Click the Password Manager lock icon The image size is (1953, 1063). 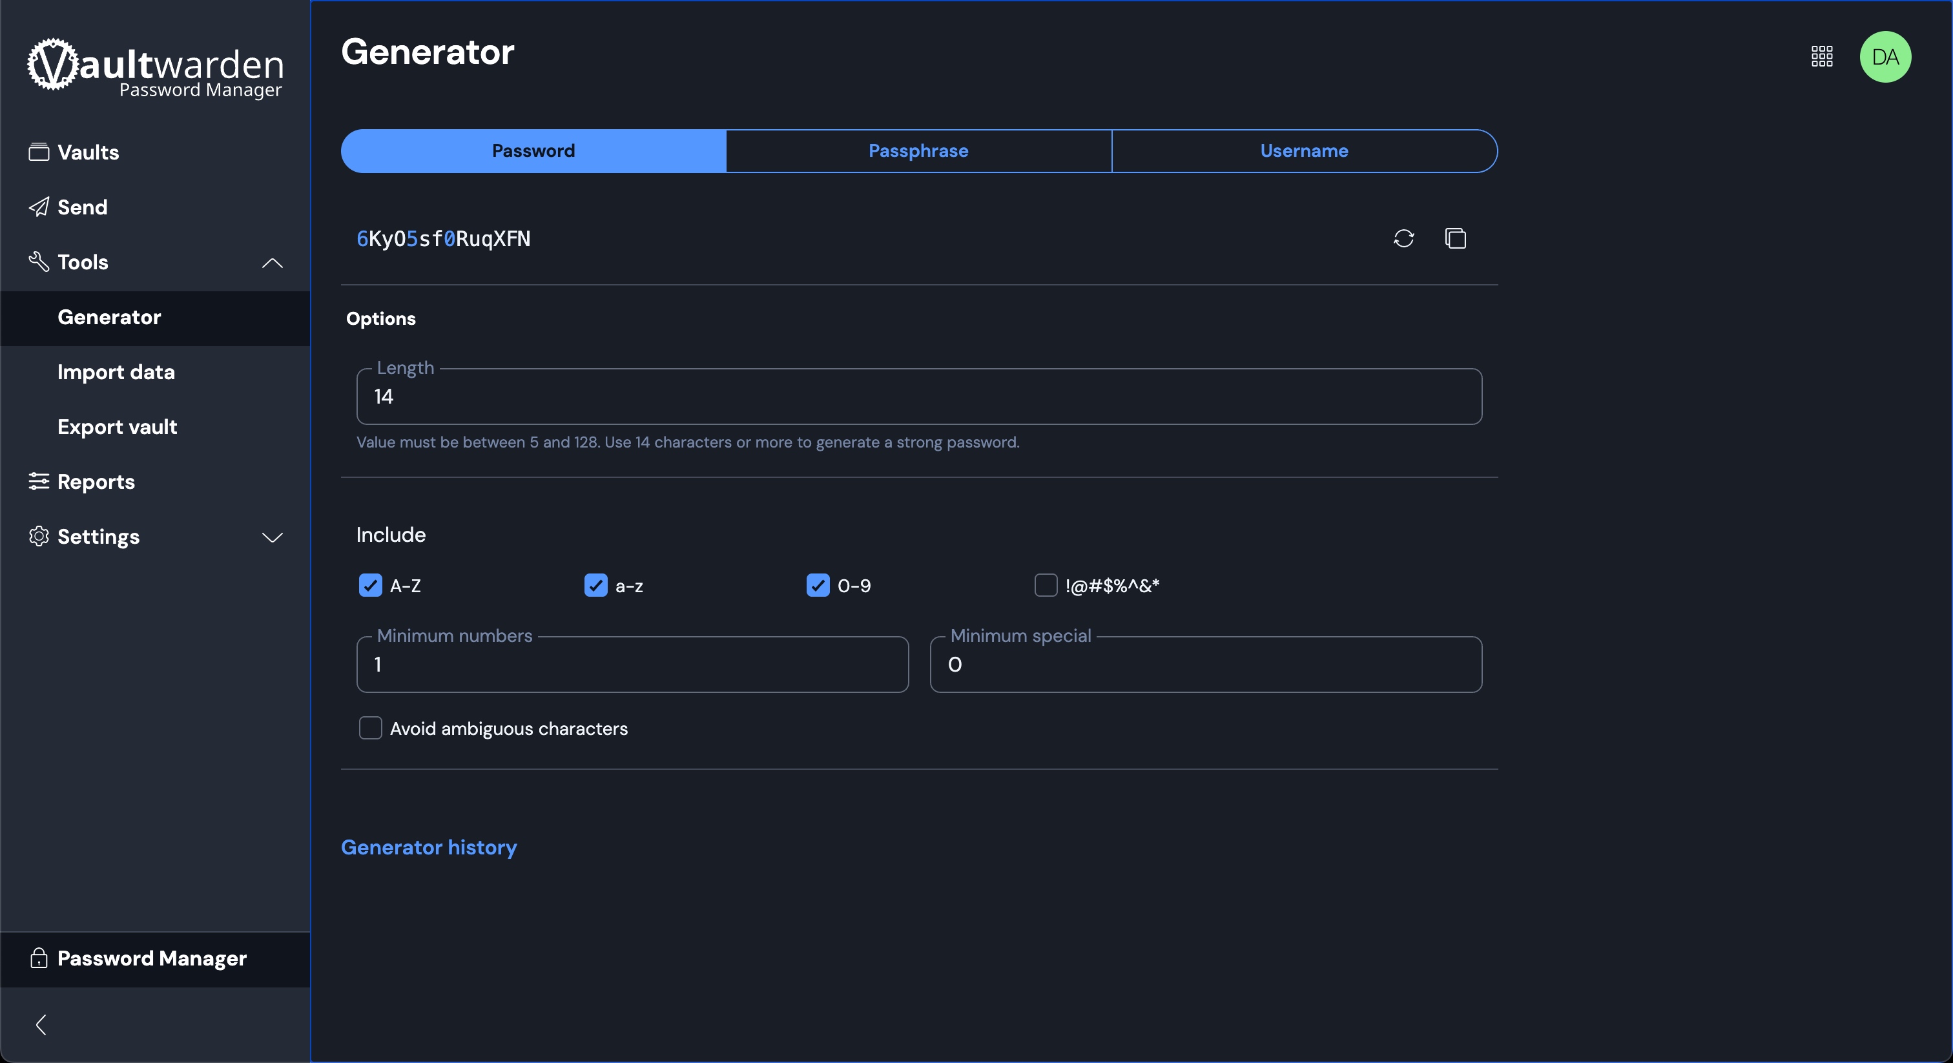39,958
